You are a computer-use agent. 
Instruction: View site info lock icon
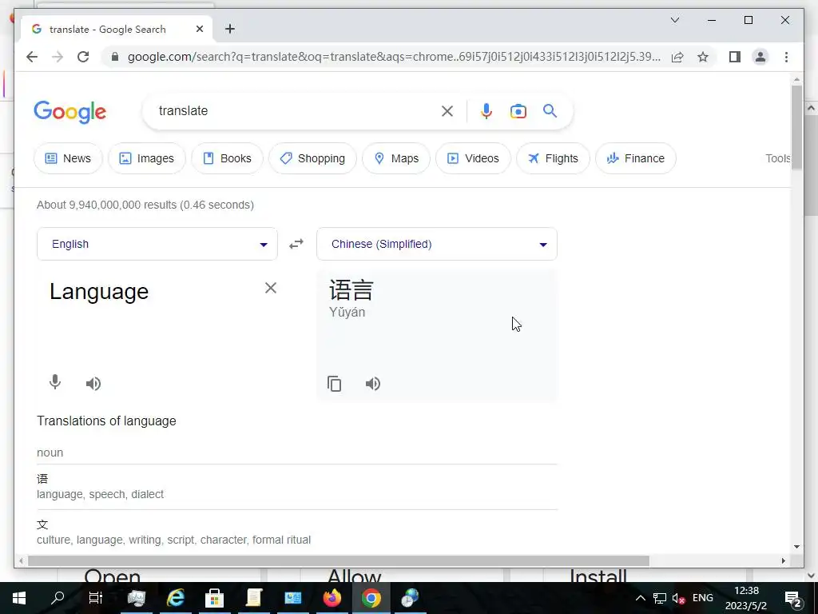115,57
